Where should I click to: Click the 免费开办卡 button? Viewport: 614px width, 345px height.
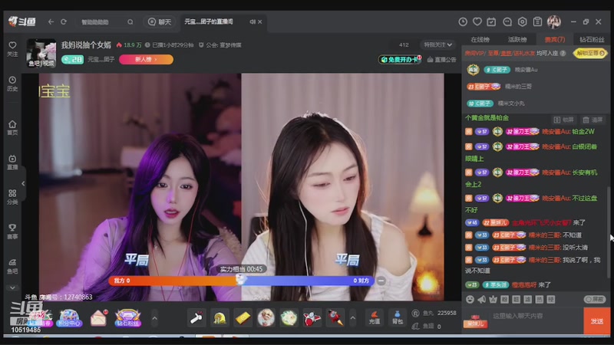(400, 60)
